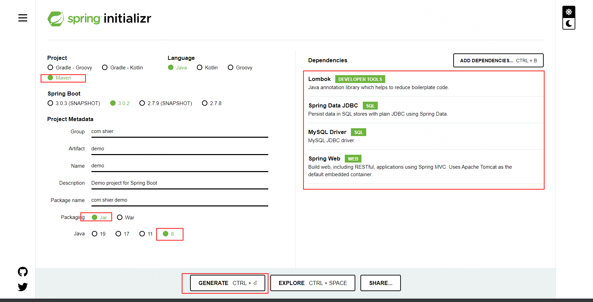Edit the Package name field
The width and height of the screenshot is (593, 302).
point(180,200)
